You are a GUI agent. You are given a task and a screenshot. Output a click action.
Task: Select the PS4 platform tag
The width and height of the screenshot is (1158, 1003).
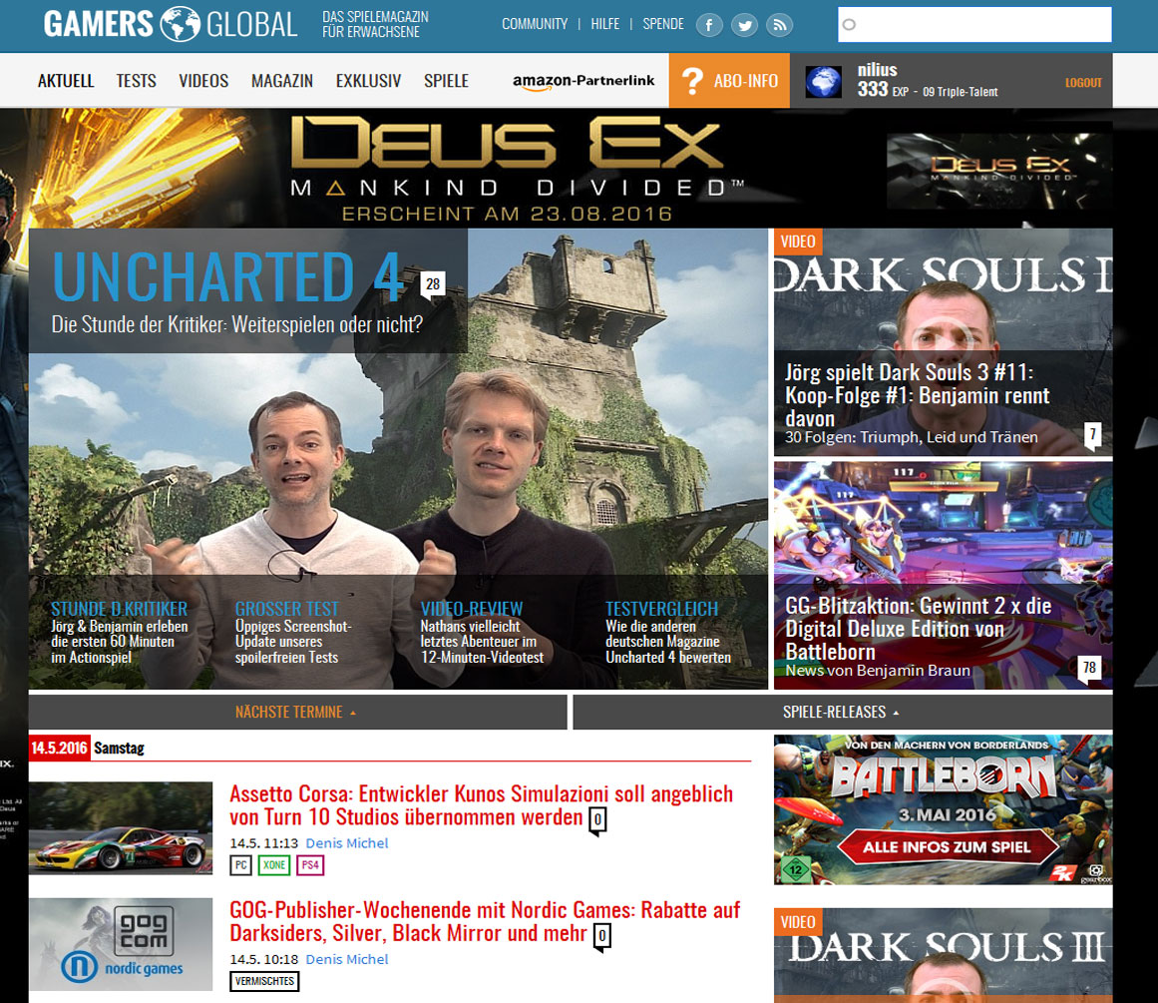310,865
